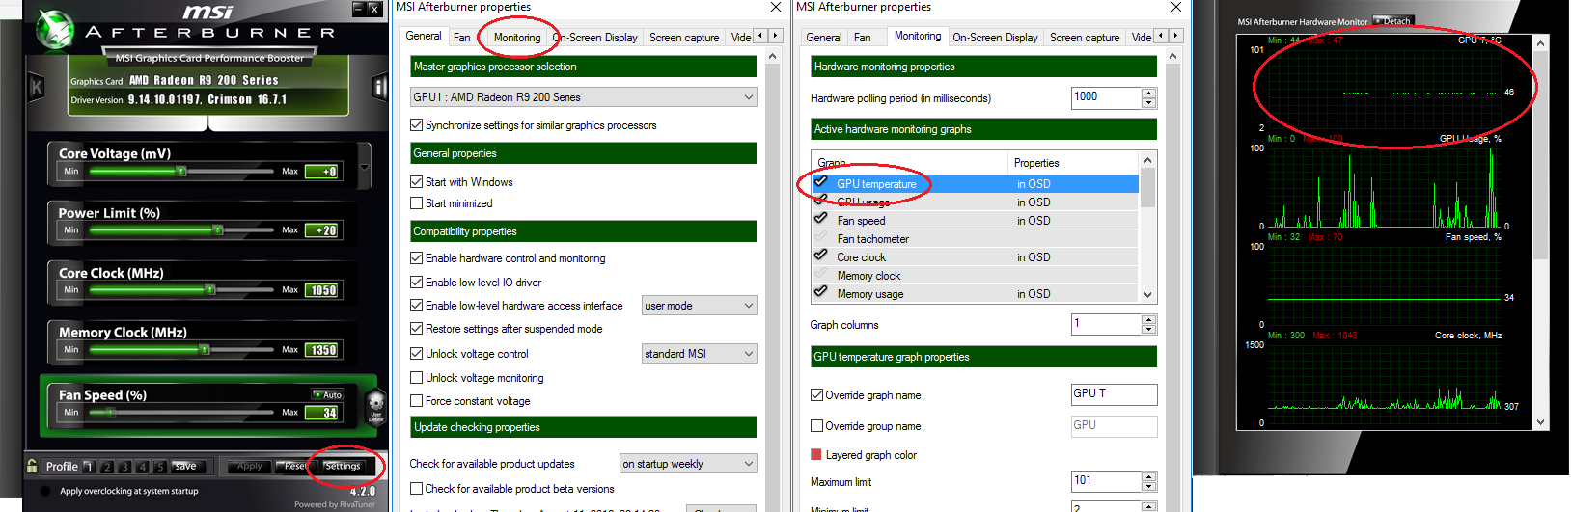Toggle the Fan speed graph checkmark
Screen dimensions: 1571x512
(x=821, y=219)
